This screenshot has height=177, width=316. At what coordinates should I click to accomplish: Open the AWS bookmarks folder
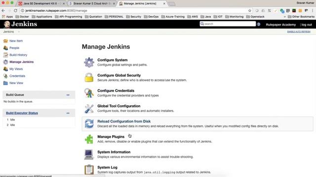tap(193, 17)
